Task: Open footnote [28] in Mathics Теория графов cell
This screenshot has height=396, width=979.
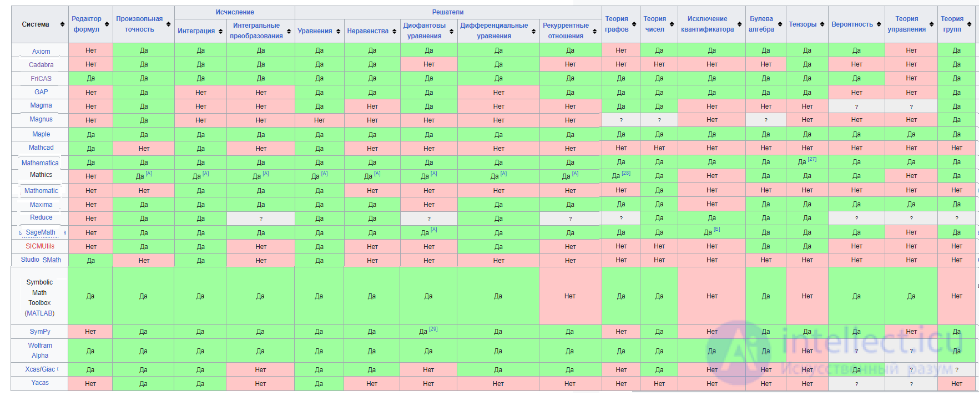Action: pyautogui.click(x=626, y=173)
